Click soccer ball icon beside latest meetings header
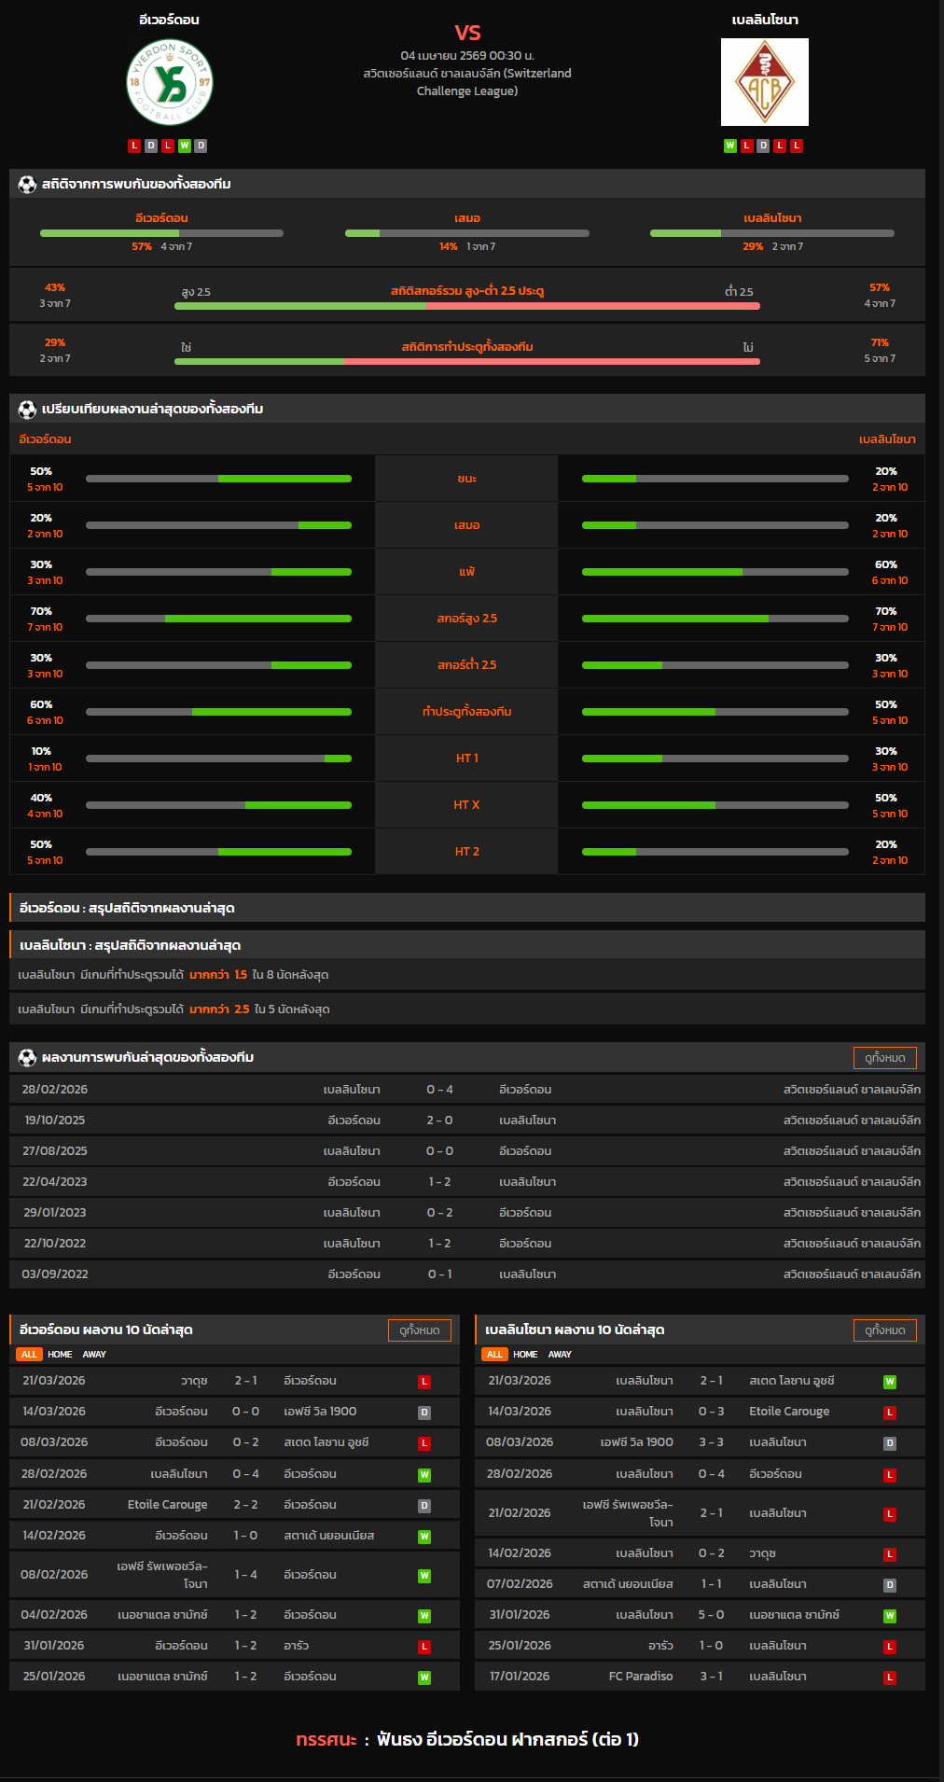This screenshot has height=1782, width=944. 27,1058
